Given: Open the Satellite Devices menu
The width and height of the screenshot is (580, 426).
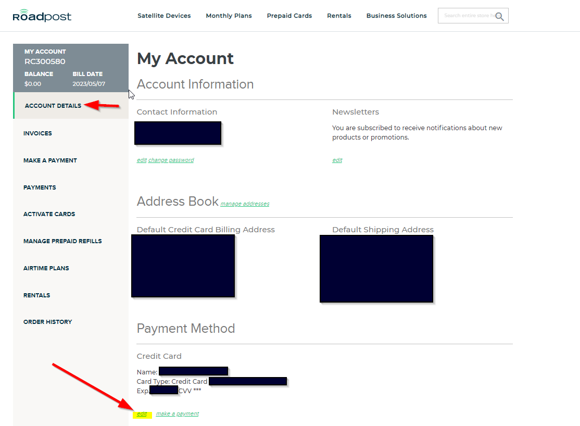Looking at the screenshot, I should pos(164,16).
